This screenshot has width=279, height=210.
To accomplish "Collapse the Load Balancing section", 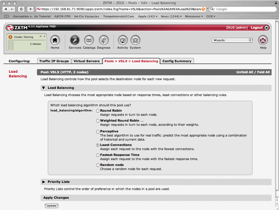I will tap(44, 88).
